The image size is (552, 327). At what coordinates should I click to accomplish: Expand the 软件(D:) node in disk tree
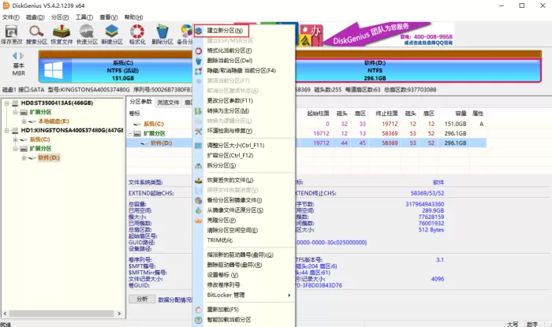(x=24, y=158)
